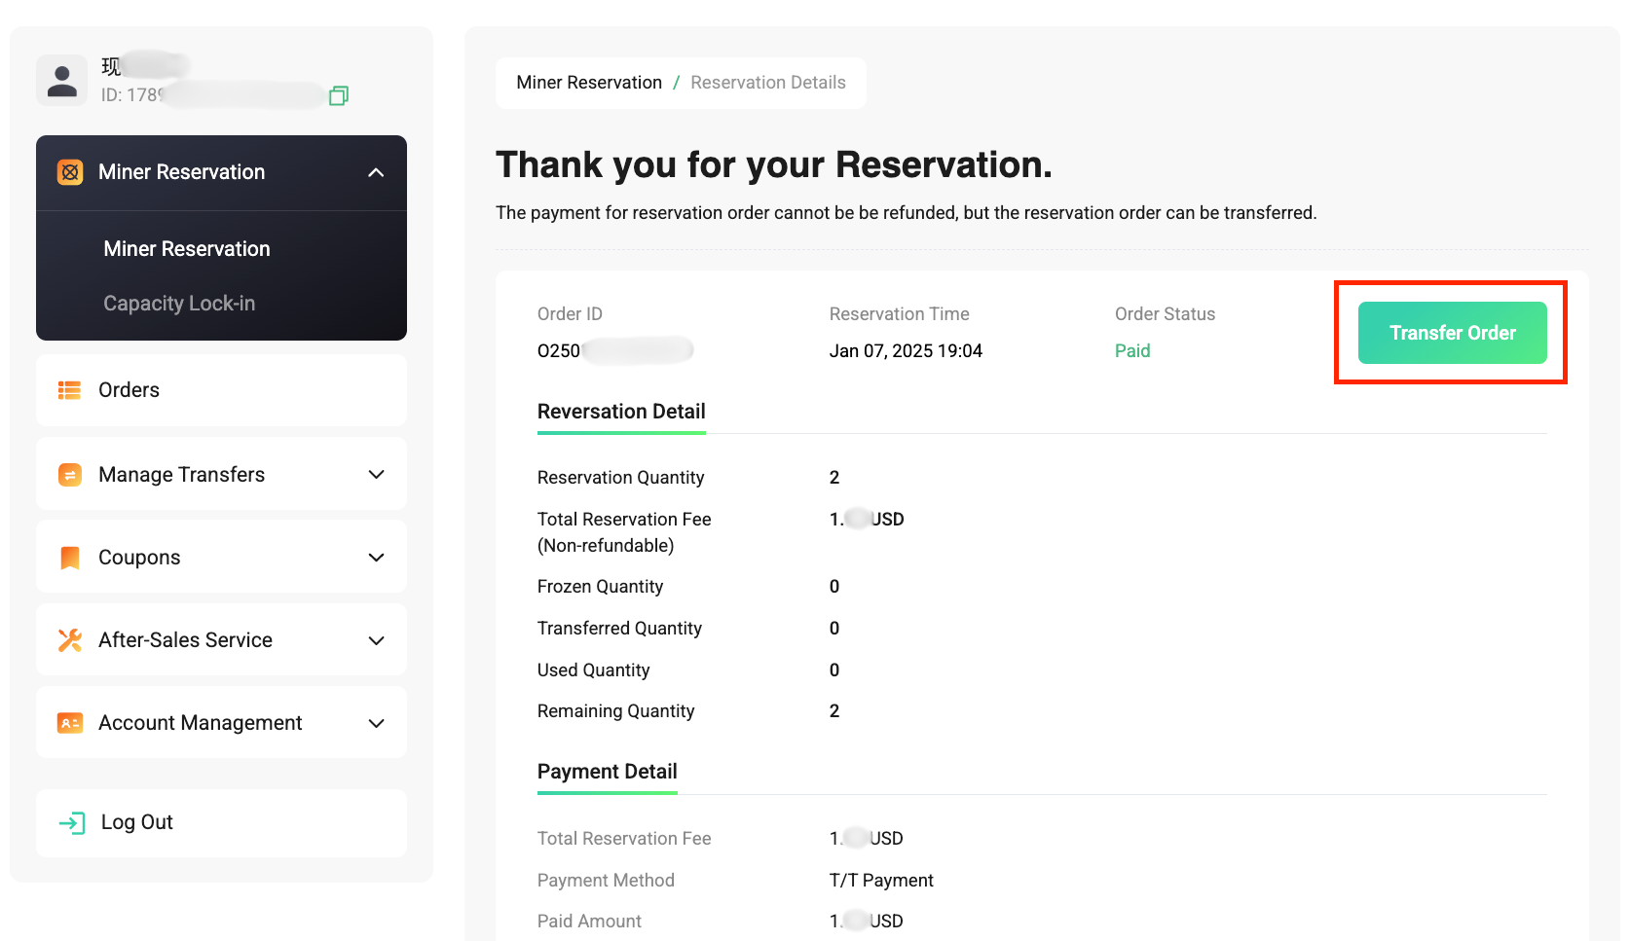Screen dimensions: 1630x941
Task: Click the copy ID icon
Action: click(339, 95)
